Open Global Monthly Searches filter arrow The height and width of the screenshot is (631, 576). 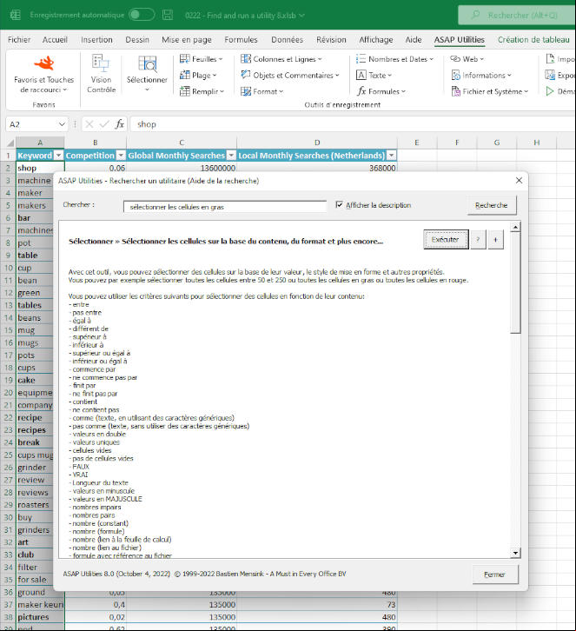[x=231, y=156]
